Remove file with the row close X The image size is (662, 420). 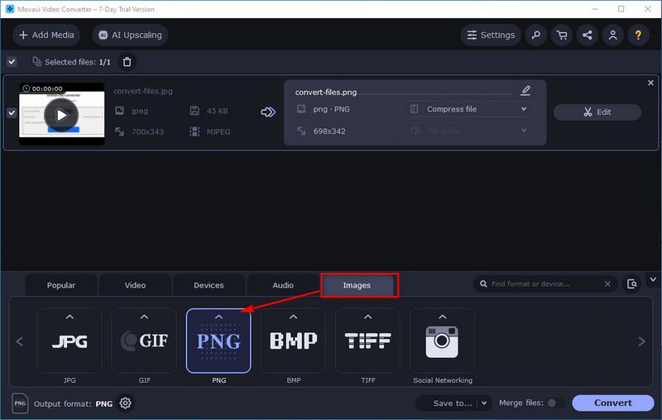(x=650, y=83)
